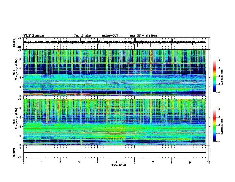This screenshot has height=182, width=235.
Task: Click the '4' kHz tick on ch.1 frequency axis
Action: (x=21, y=78)
